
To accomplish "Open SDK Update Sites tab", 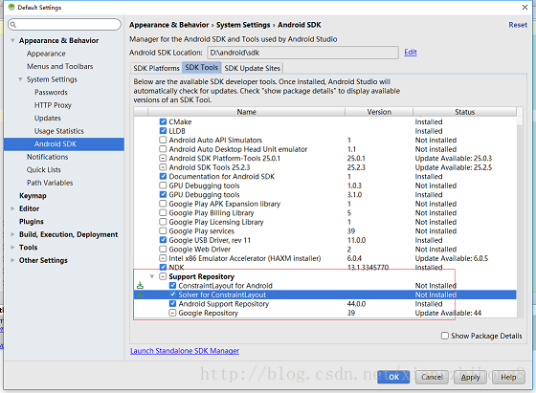I will coord(253,68).
